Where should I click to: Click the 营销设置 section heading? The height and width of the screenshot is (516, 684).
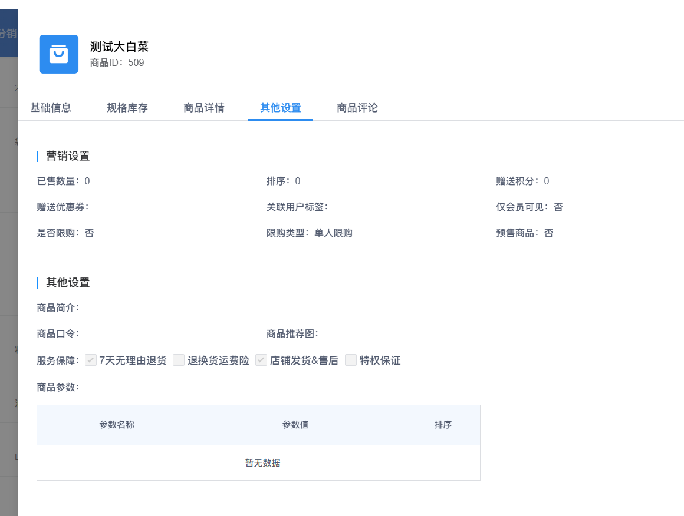pyautogui.click(x=68, y=156)
